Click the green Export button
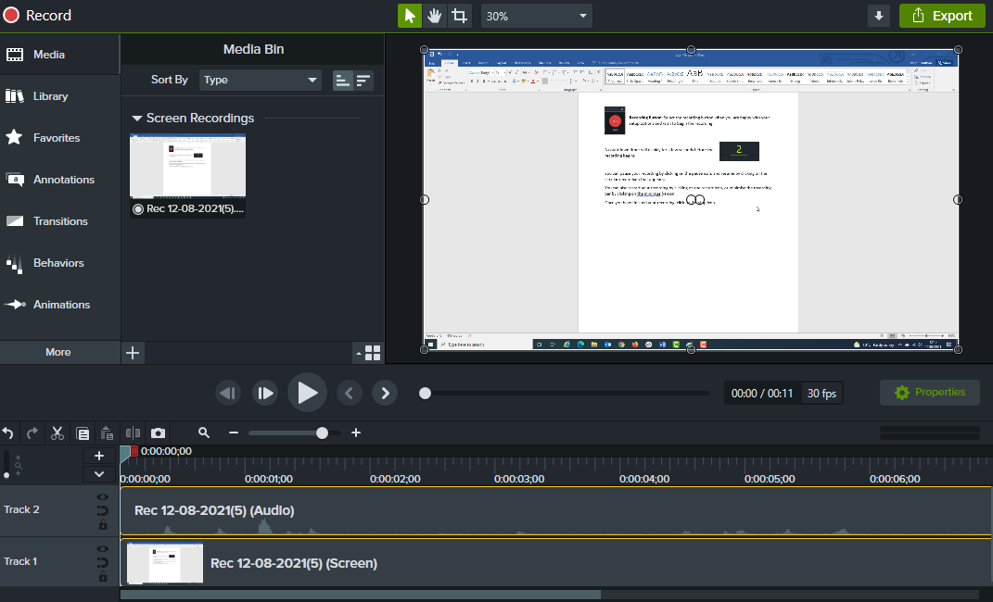This screenshot has height=602, width=993. [942, 16]
